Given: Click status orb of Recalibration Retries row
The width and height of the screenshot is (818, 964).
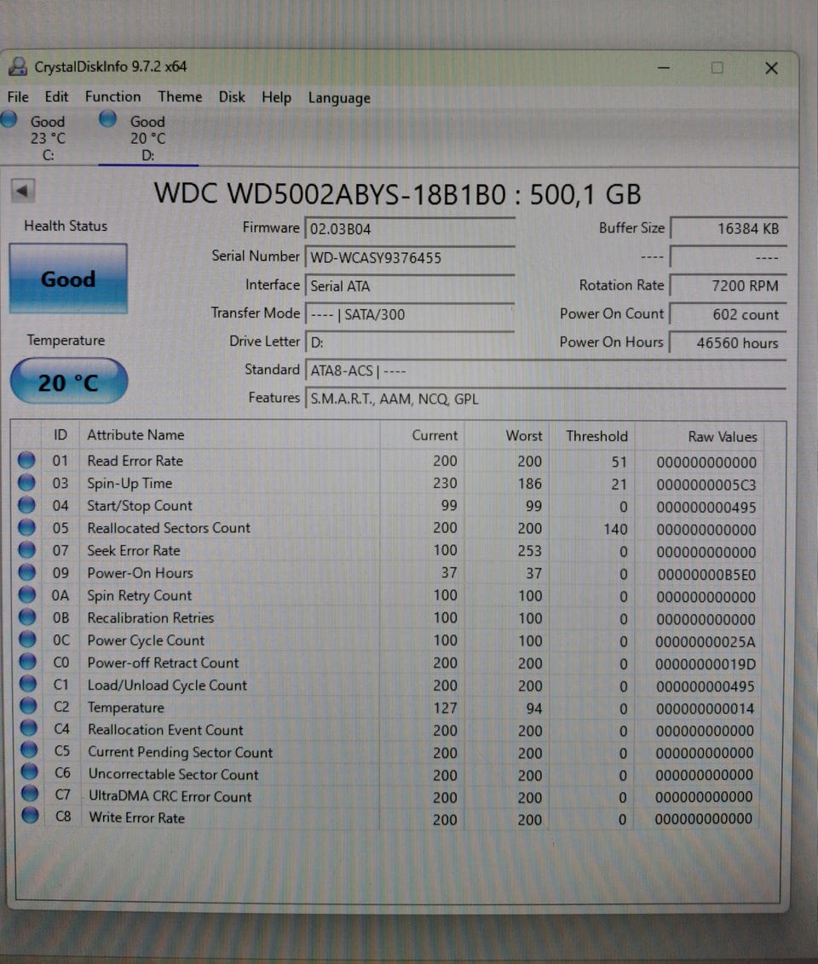Looking at the screenshot, I should coord(27,617).
